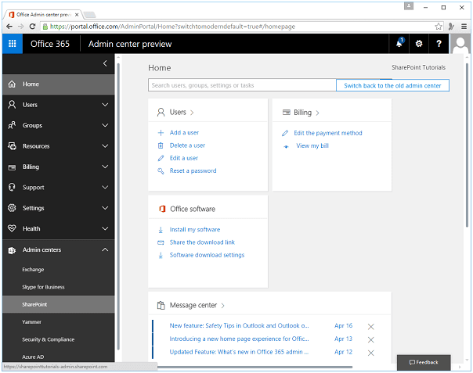Image resolution: width=473 pixels, height=373 pixels.
Task: Open Exchange admin center
Action: click(x=34, y=269)
